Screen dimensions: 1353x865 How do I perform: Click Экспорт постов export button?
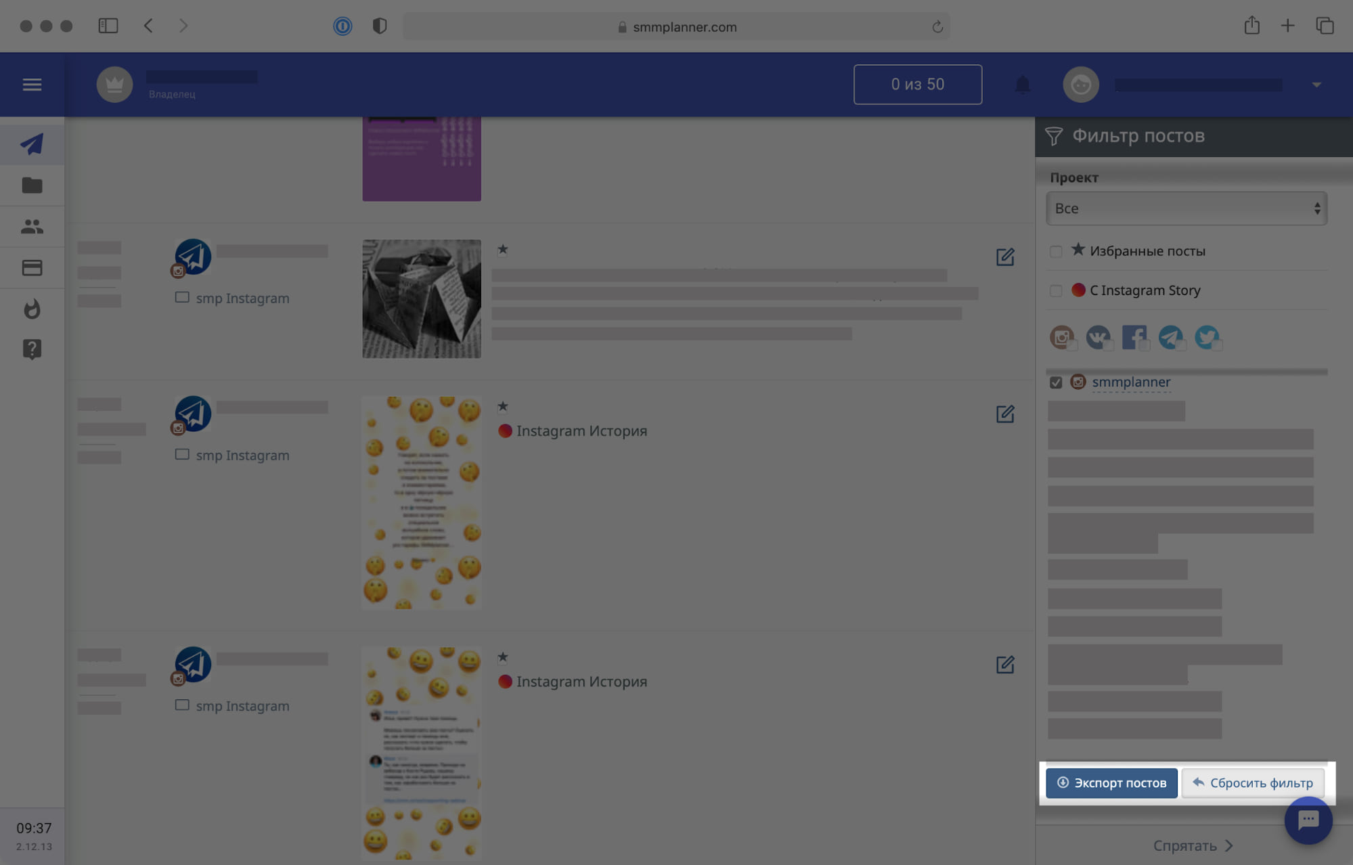point(1111,782)
